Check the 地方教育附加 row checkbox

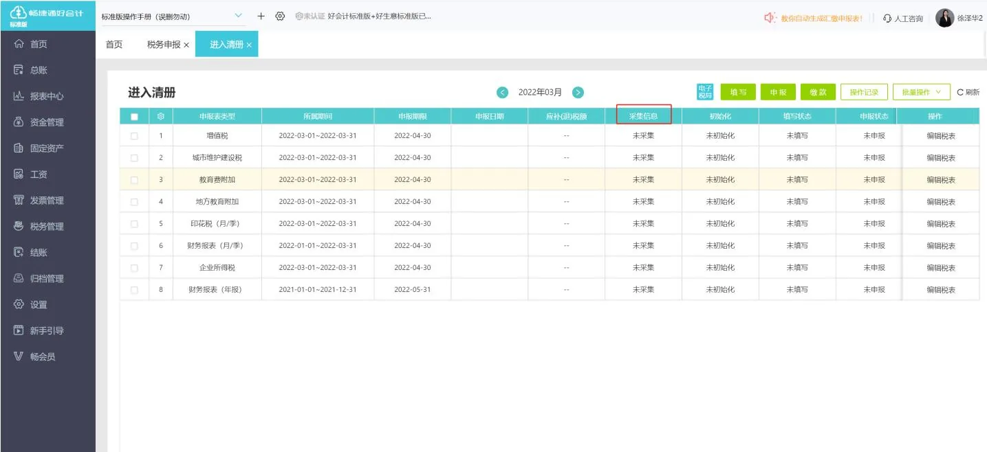134,202
